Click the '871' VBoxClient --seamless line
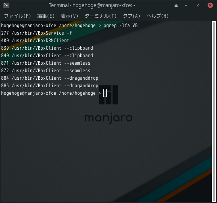This screenshot has width=217, height=203. [x=46, y=63]
